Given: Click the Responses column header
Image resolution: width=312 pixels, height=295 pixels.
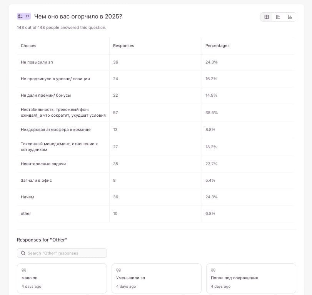Looking at the screenshot, I should tap(123, 45).
